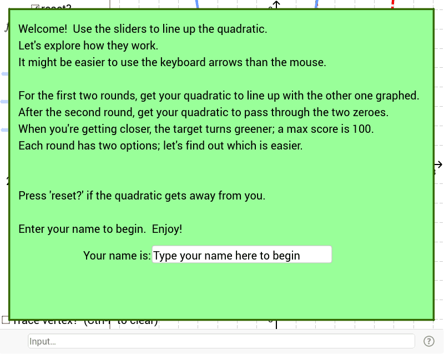
Task: Open the input bar help icon
Action: click(x=428, y=341)
